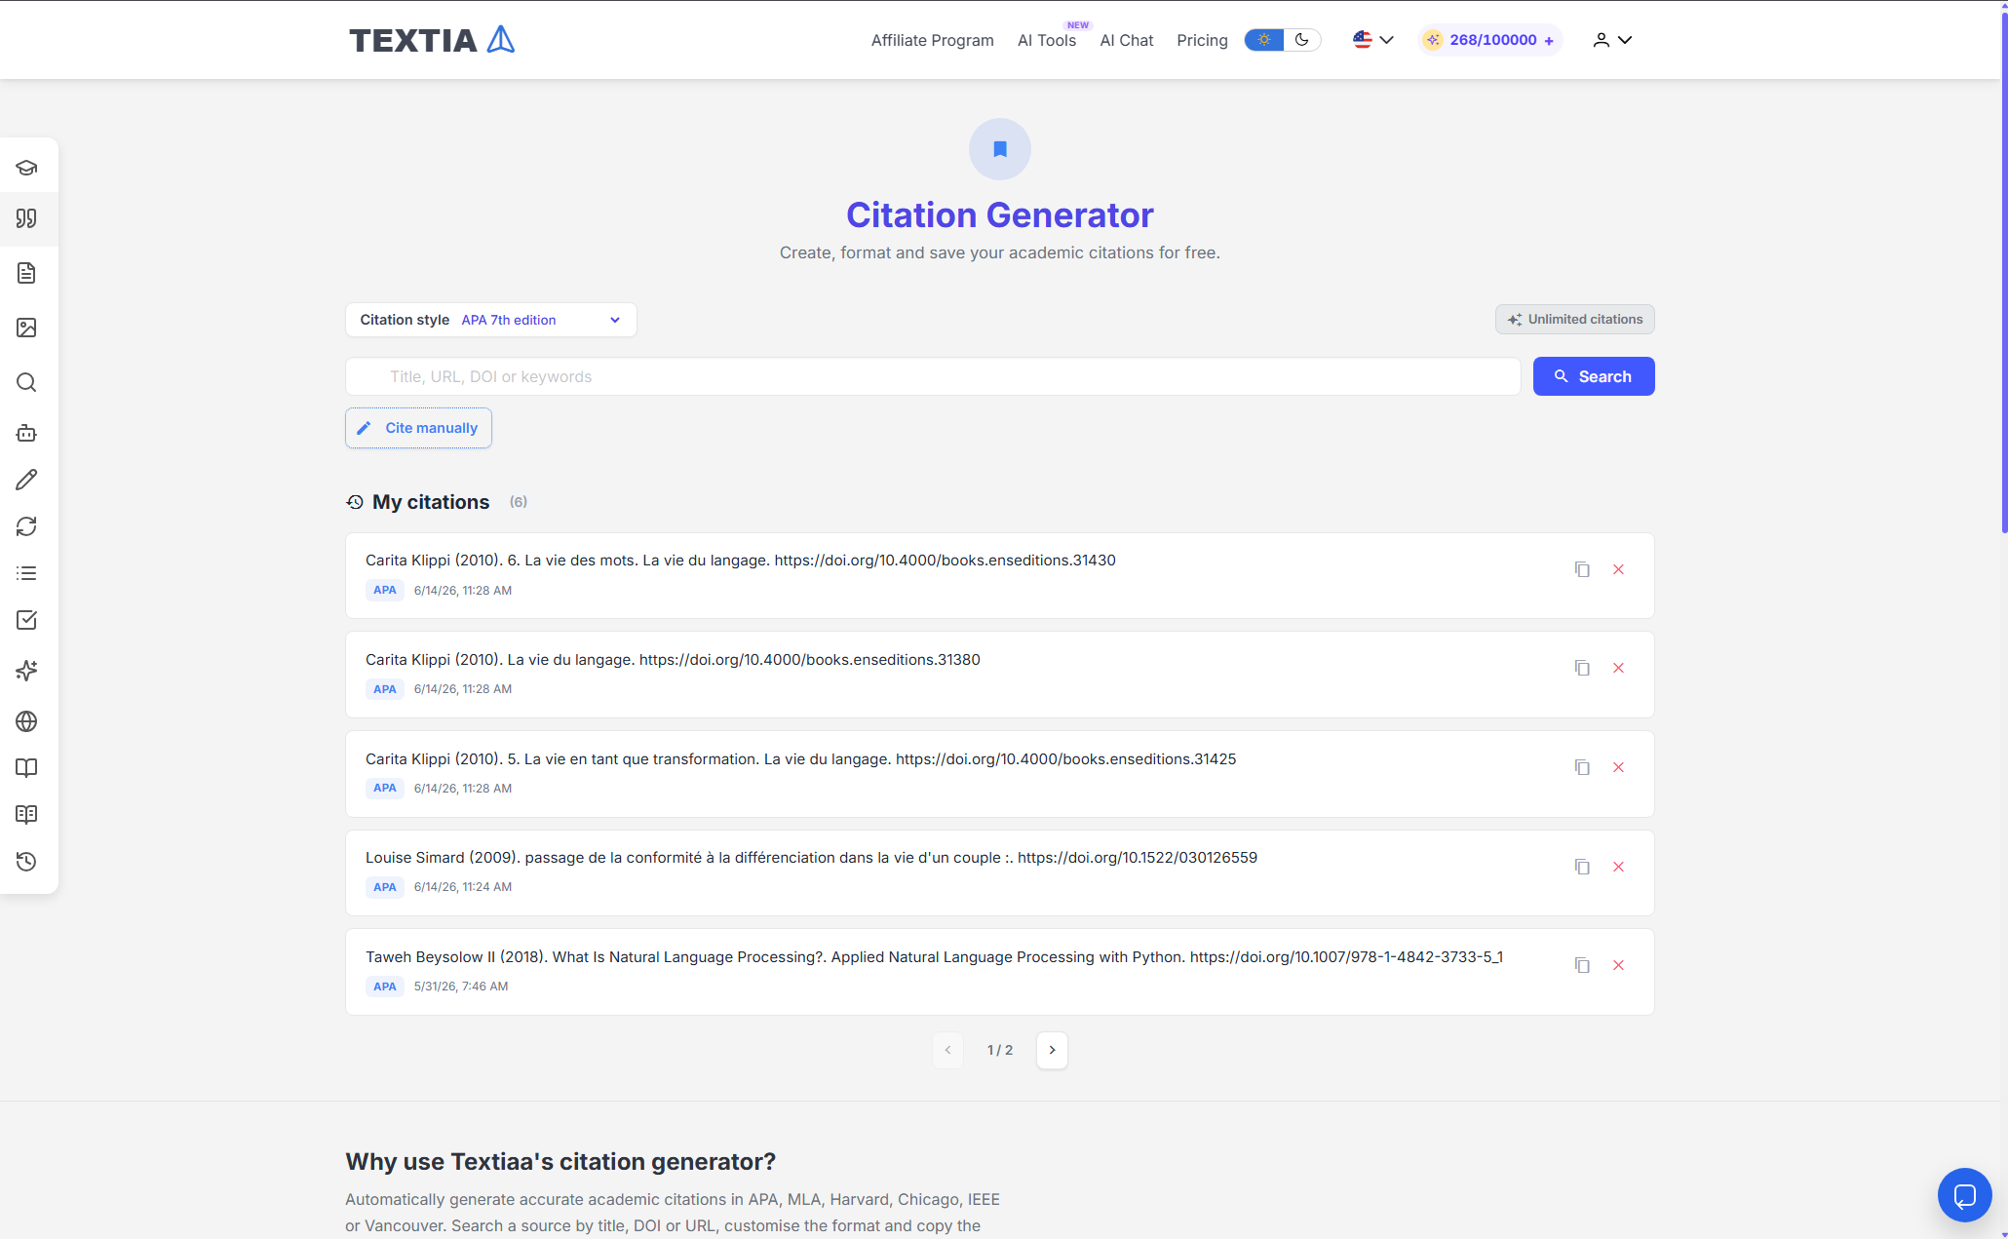Click the Search button
Screen dimensions: 2008x1239
tap(1594, 376)
